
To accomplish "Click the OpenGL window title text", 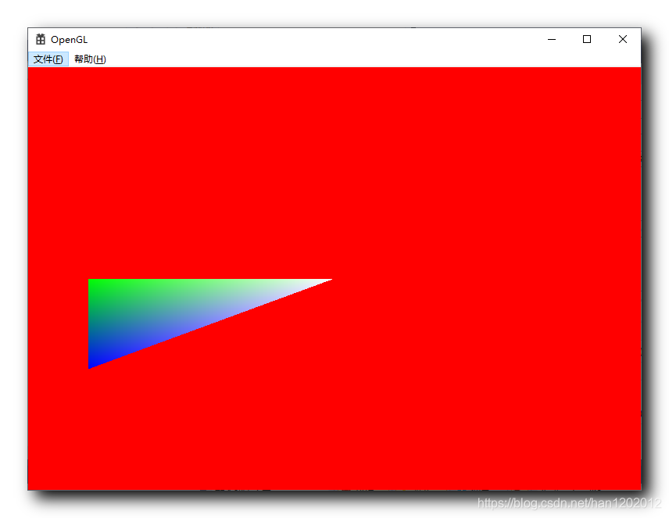I will point(69,39).
